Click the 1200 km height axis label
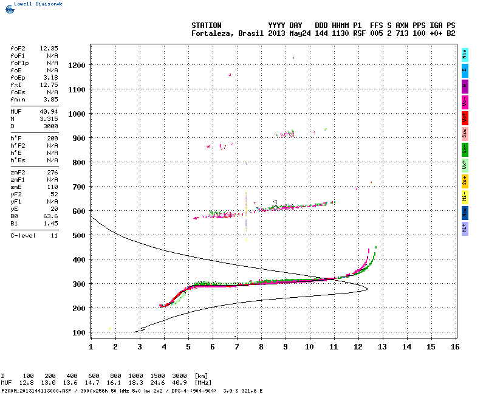 click(x=77, y=66)
